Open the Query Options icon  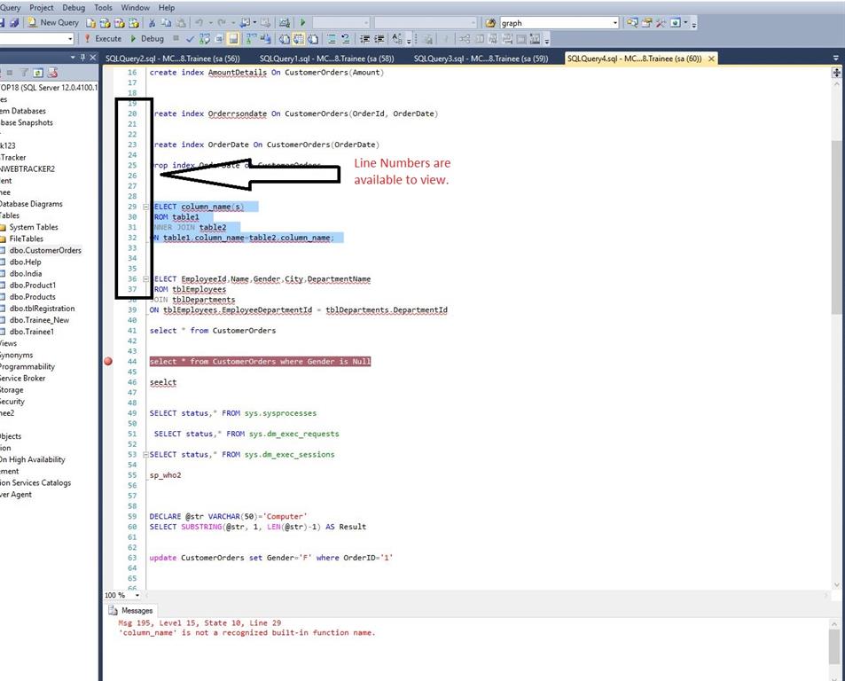tap(219, 39)
